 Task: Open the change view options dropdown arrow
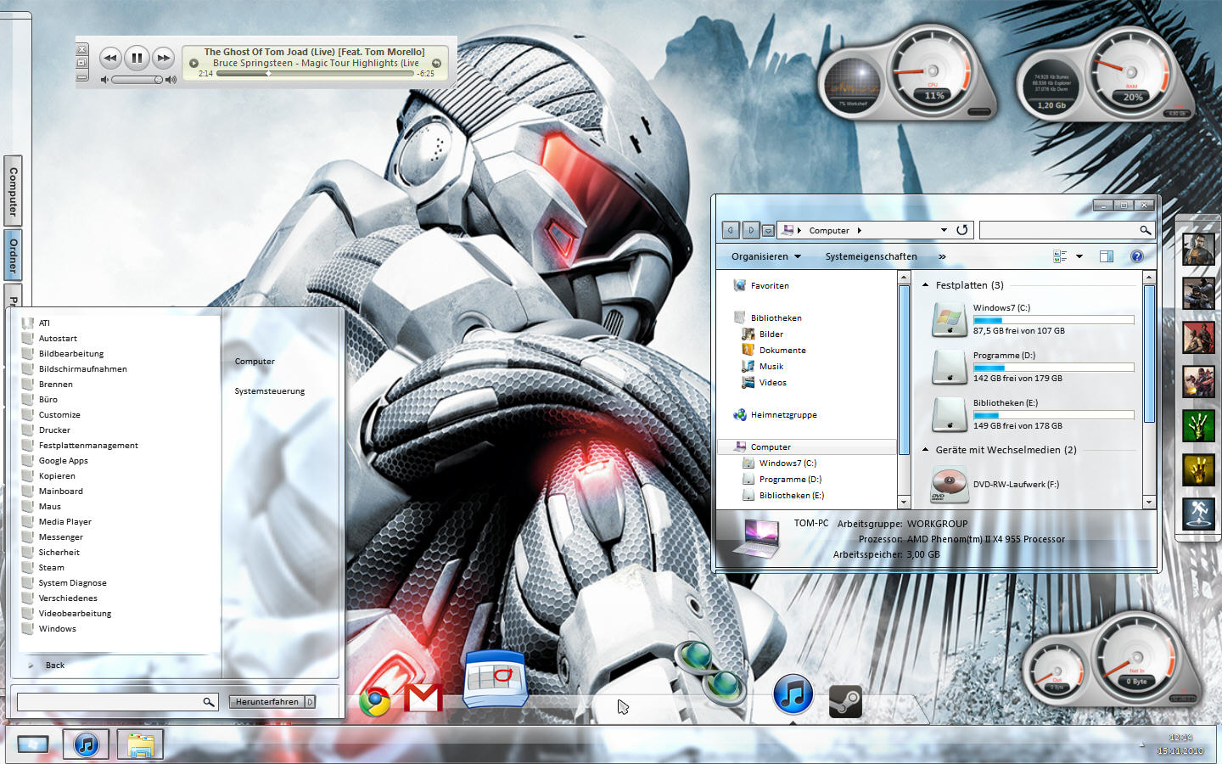pyautogui.click(x=1079, y=256)
